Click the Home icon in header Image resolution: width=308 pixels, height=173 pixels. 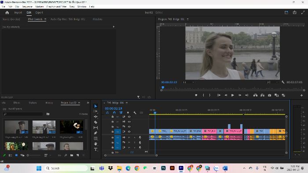click(7, 13)
